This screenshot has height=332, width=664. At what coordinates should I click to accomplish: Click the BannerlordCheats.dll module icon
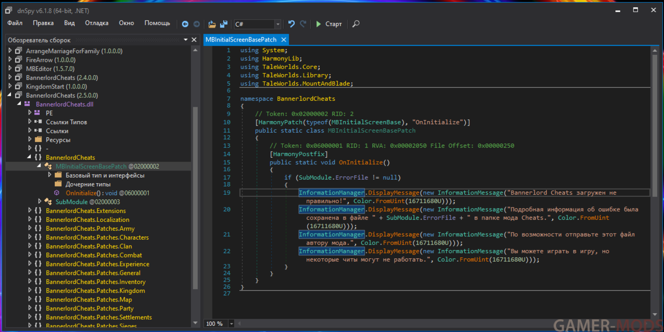[27, 104]
